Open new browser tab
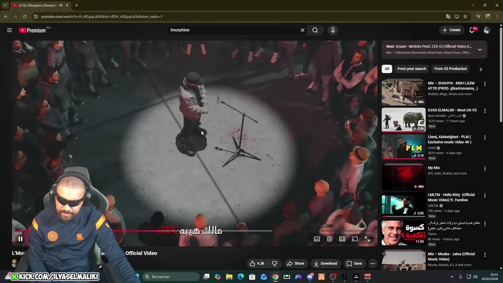This screenshot has width=503, height=283. coord(76,6)
